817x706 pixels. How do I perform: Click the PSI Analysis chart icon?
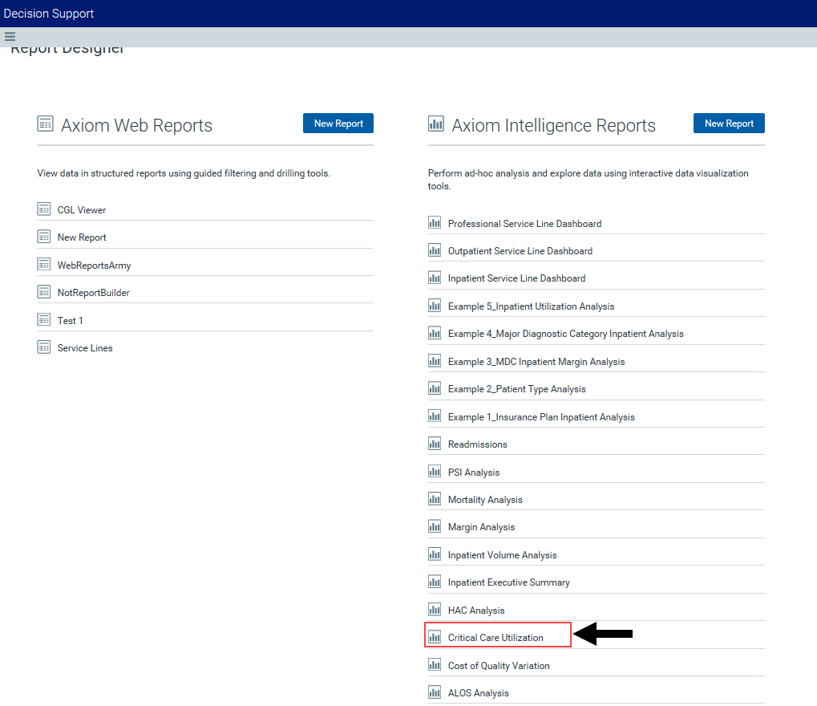coord(435,472)
